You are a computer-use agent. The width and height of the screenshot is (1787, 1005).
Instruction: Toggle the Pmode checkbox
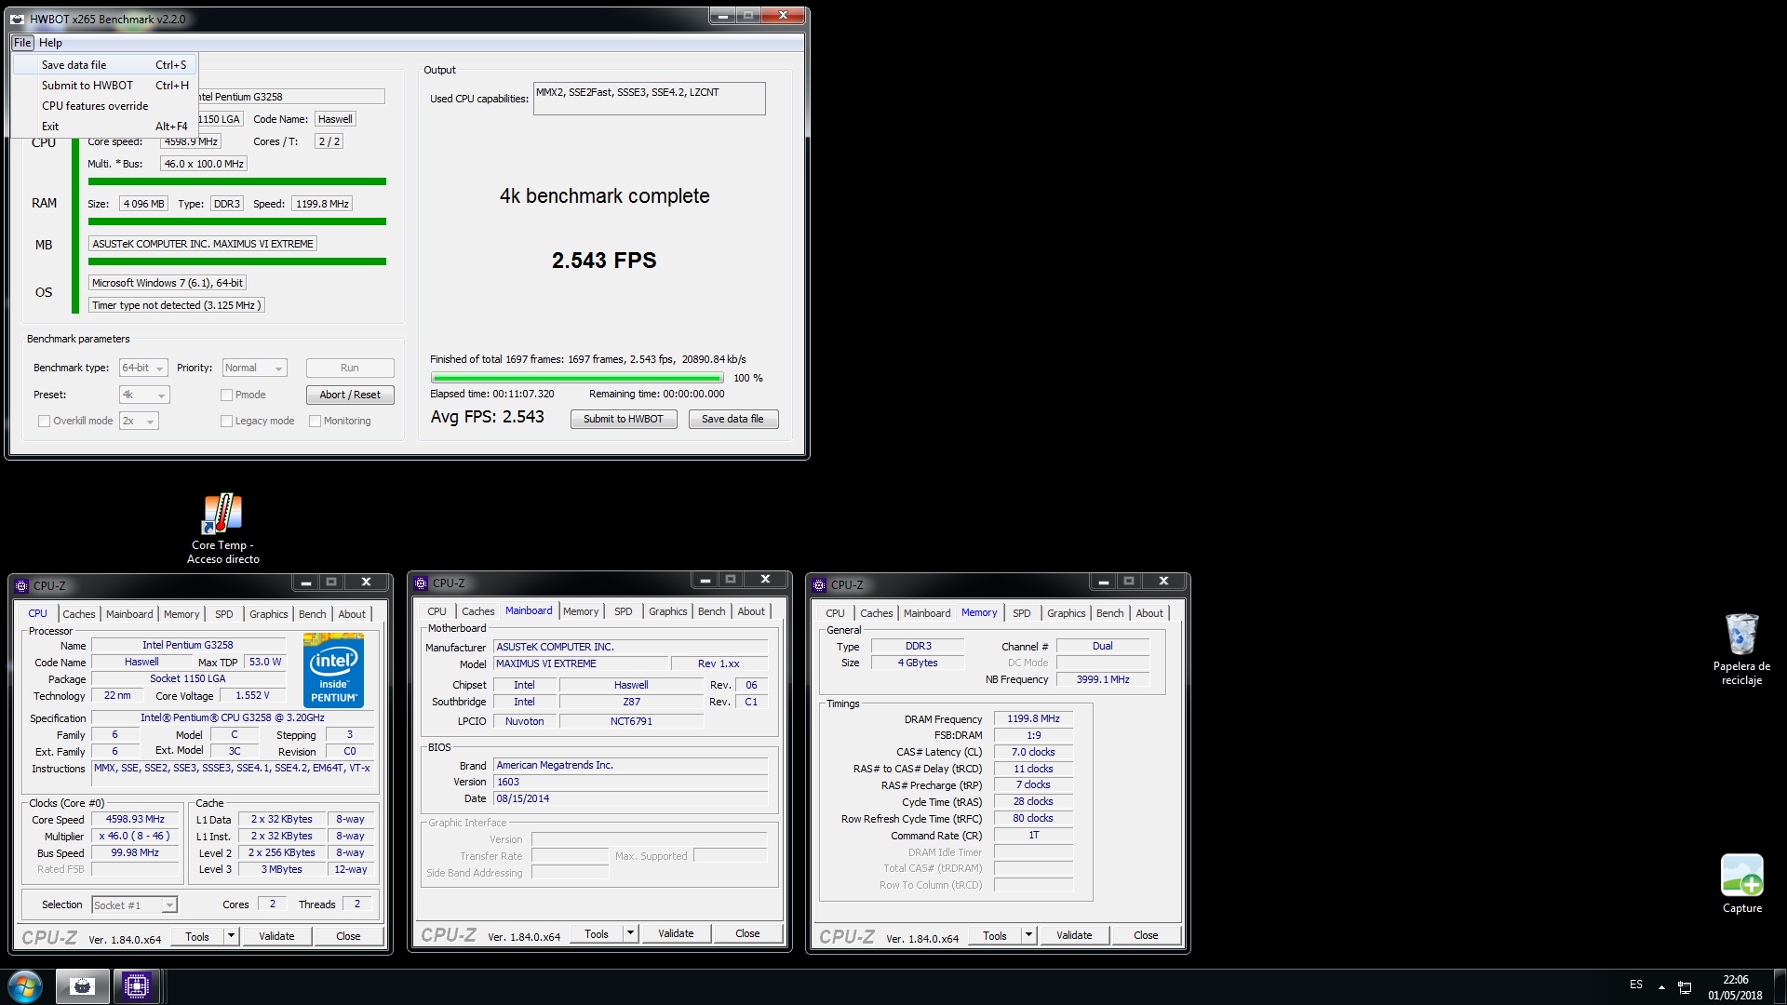[226, 395]
